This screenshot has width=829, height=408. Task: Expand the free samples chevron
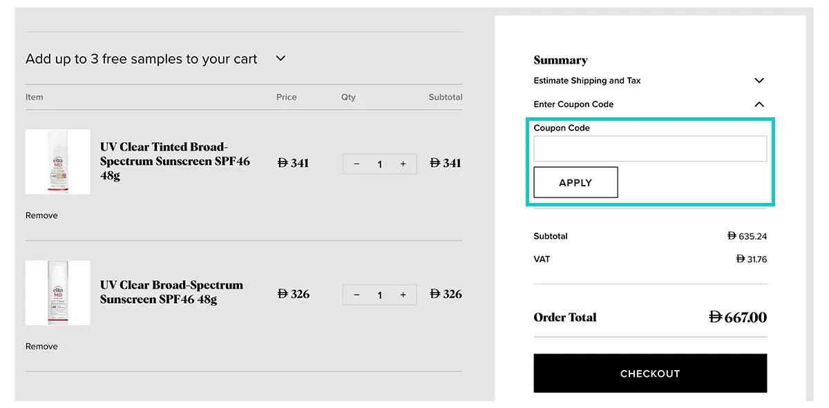[280, 59]
